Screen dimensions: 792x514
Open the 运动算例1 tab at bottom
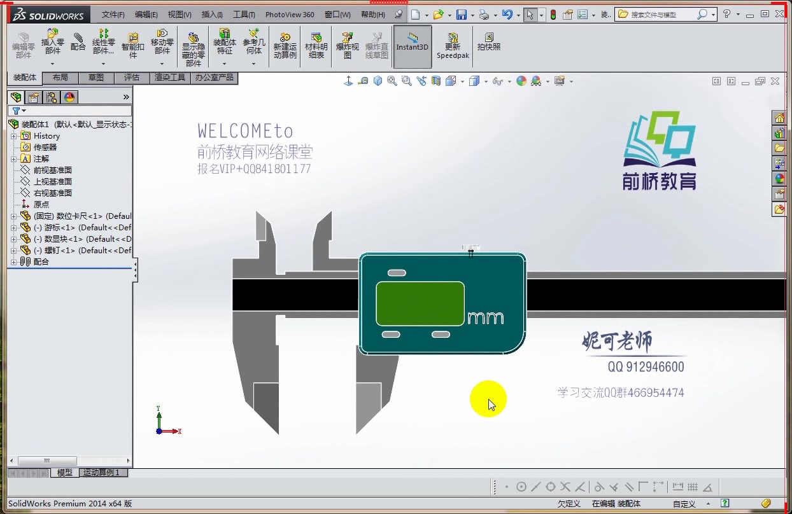pos(103,473)
